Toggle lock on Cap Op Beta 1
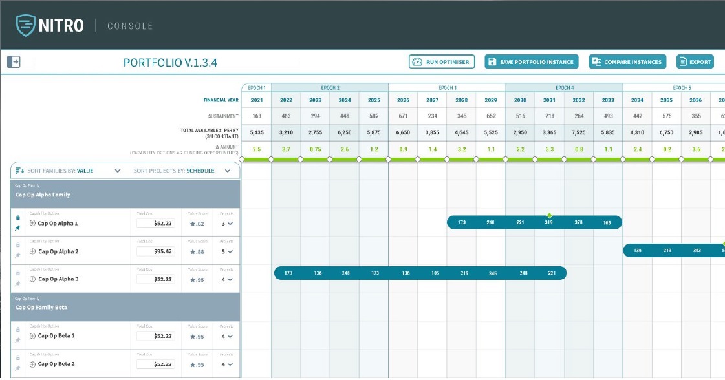The image size is (725, 380). [x=18, y=330]
